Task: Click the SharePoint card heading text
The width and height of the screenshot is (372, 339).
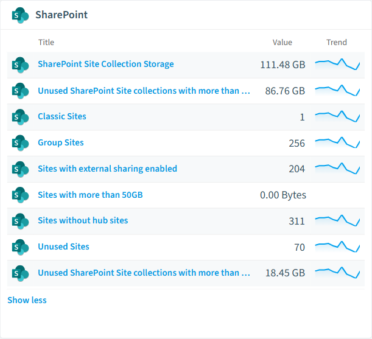Action: (x=61, y=15)
